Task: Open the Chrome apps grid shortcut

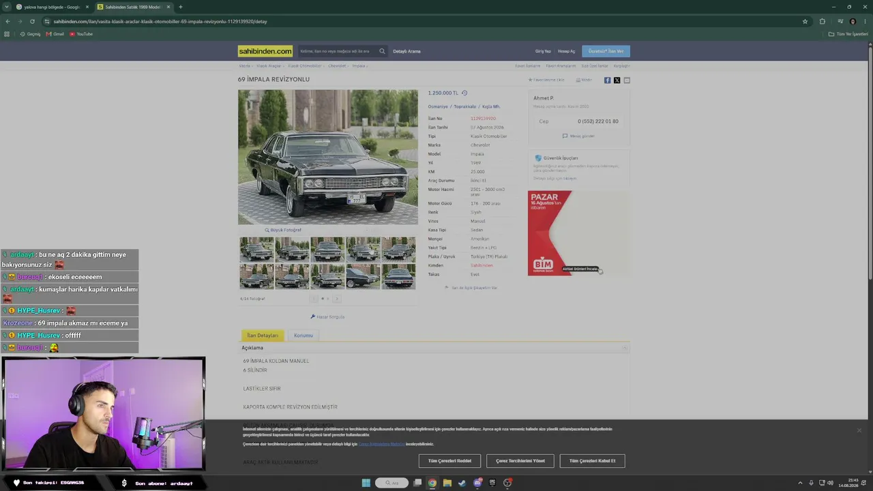Action: [x=7, y=34]
